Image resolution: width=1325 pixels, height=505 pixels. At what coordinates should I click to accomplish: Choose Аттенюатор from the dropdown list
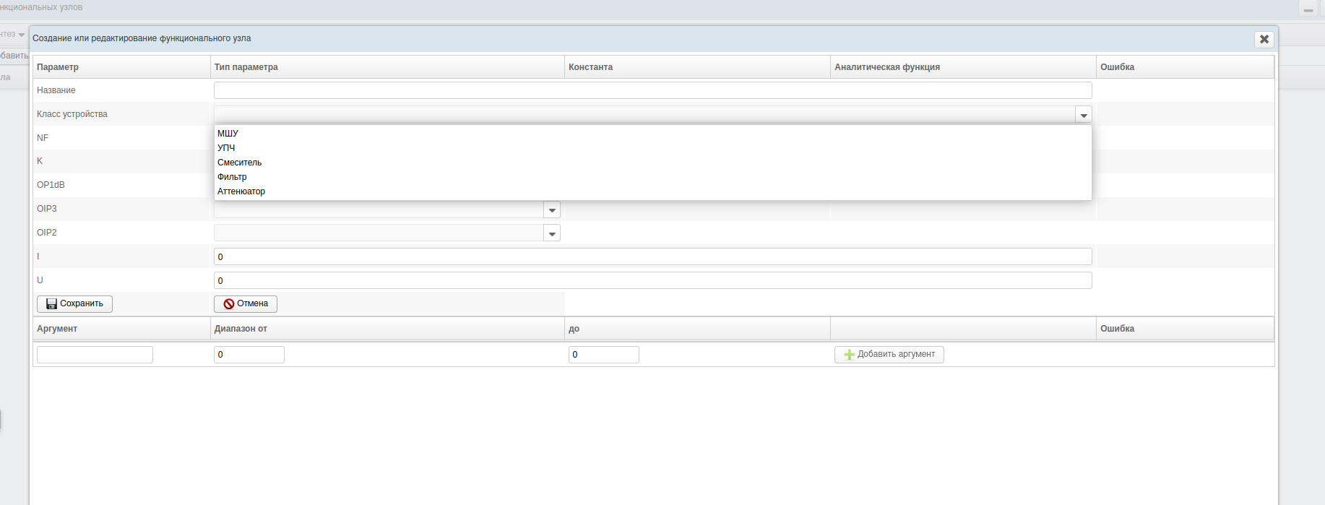241,191
